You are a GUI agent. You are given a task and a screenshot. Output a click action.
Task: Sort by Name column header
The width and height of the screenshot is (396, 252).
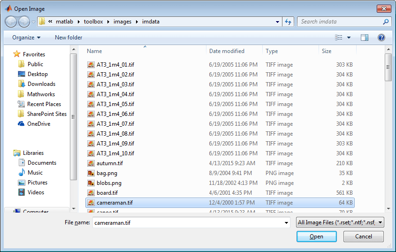coord(94,51)
